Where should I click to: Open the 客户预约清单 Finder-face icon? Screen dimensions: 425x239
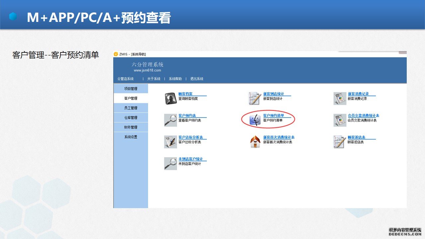pyautogui.click(x=255, y=120)
